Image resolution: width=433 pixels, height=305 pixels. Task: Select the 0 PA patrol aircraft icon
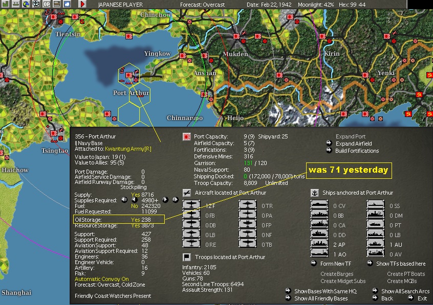click(247, 215)
